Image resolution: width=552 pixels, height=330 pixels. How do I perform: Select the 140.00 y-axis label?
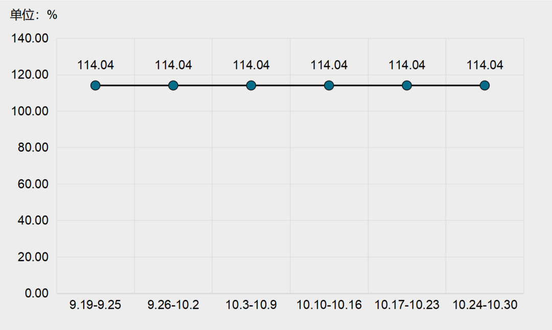(x=30, y=38)
